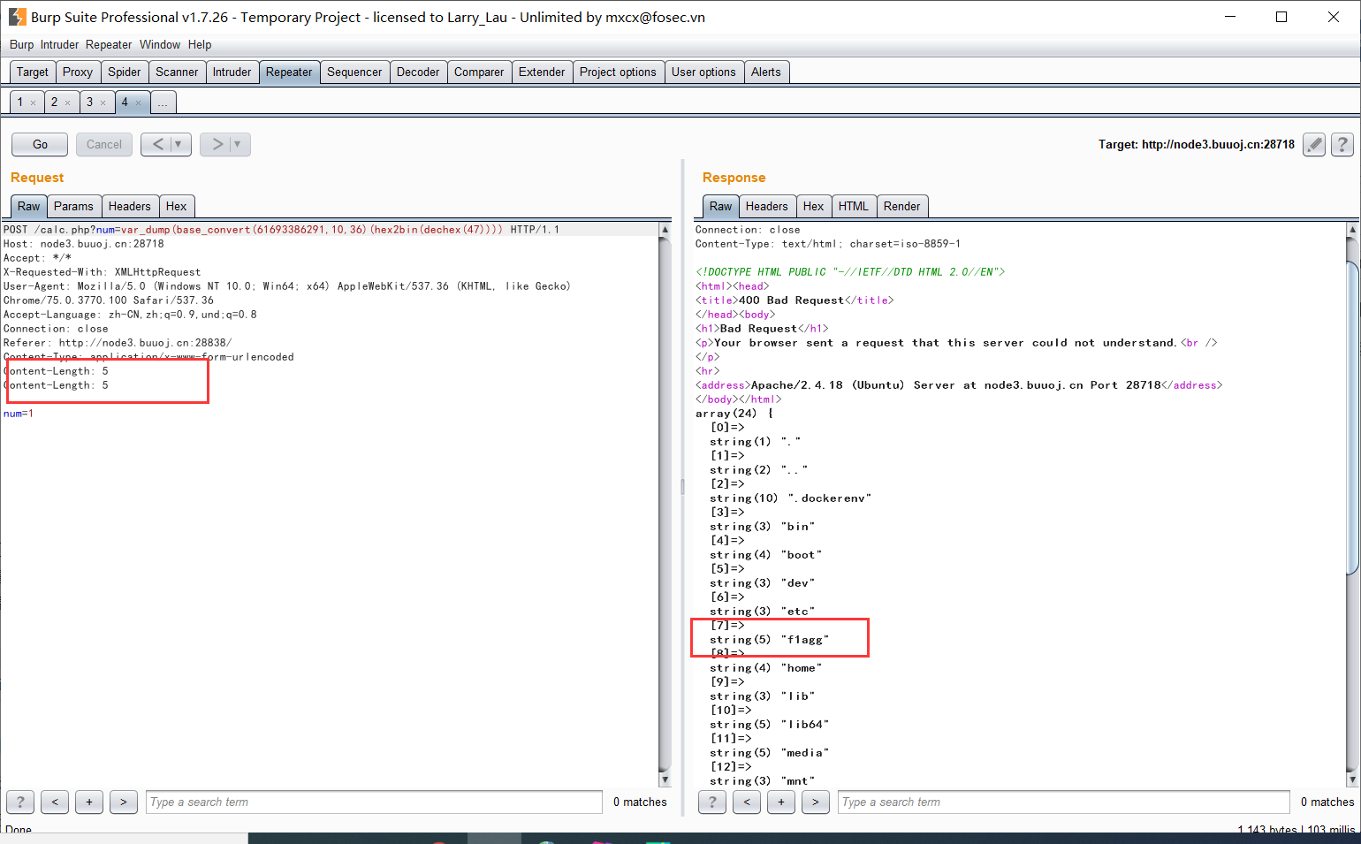Switch to the Extender tab
The height and width of the screenshot is (844, 1361).
(542, 72)
